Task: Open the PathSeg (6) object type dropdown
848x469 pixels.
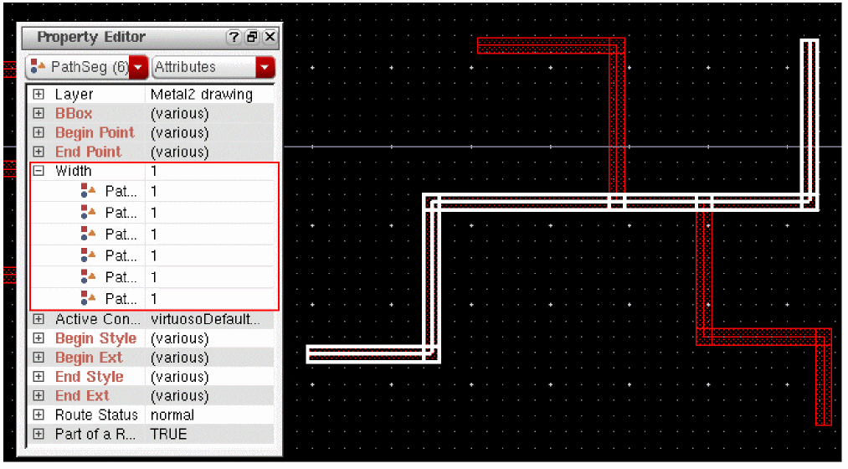Action: 138,67
